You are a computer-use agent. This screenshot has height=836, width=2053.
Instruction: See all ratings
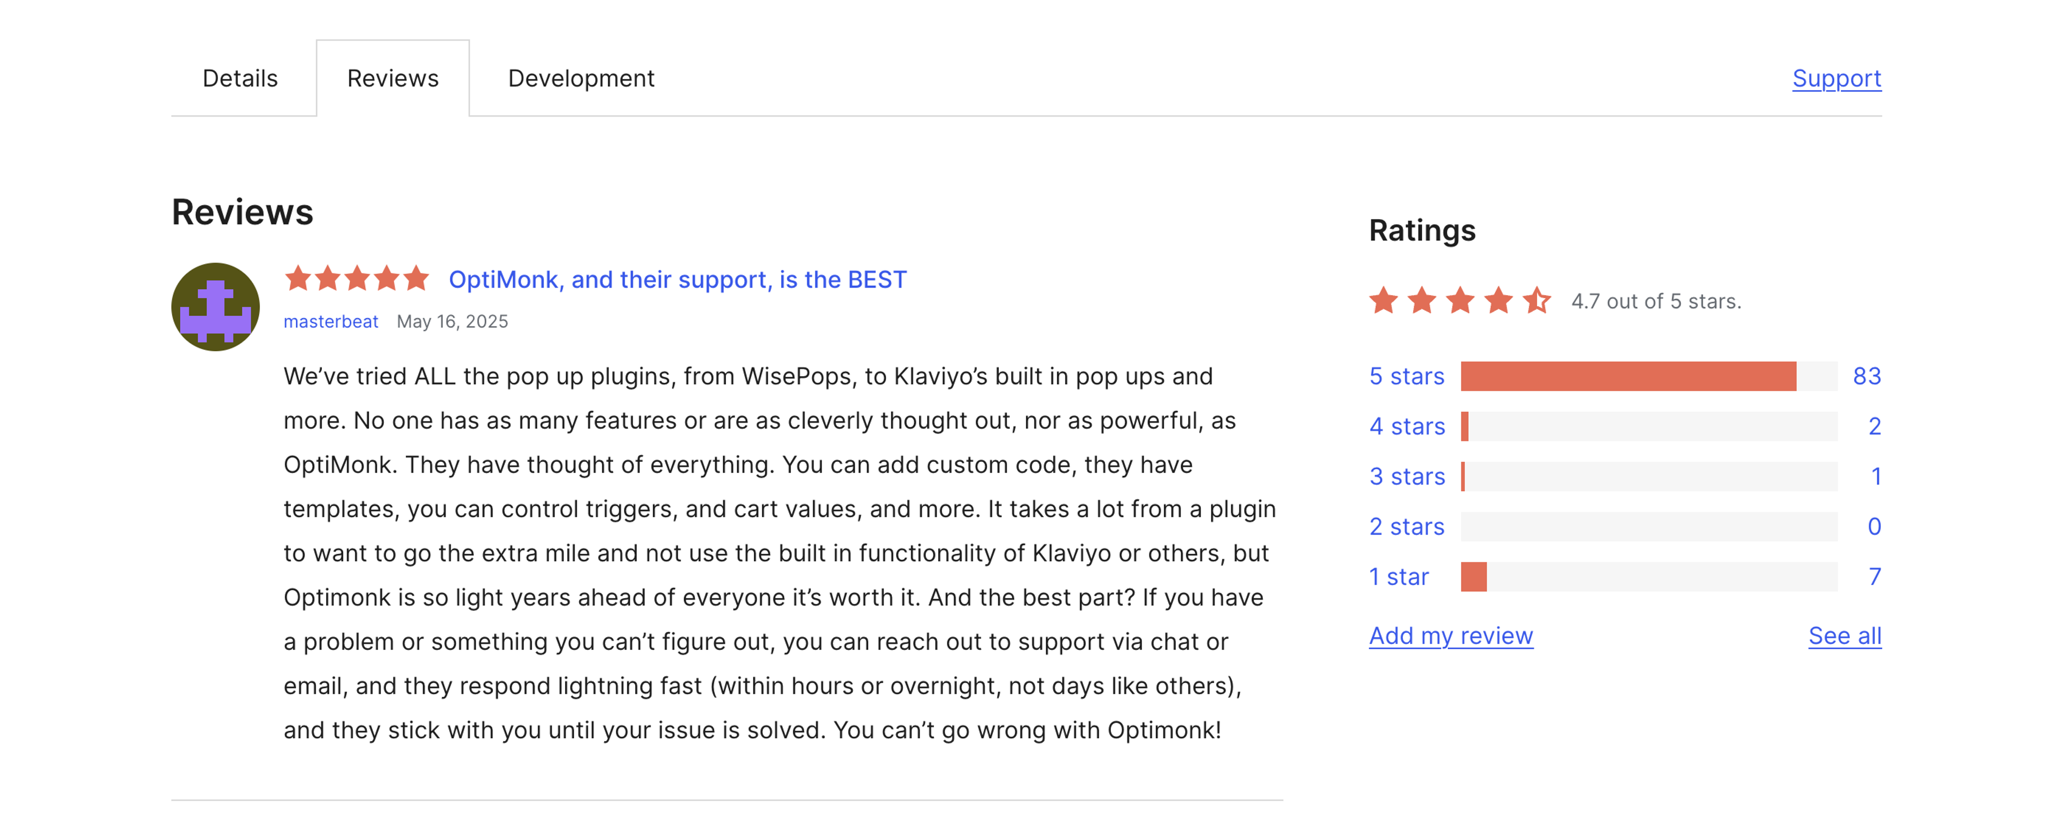[x=1844, y=635]
